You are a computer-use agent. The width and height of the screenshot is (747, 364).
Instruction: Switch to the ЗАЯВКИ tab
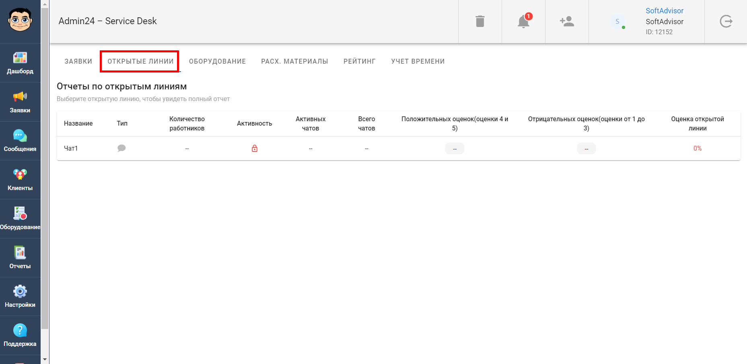tap(78, 61)
